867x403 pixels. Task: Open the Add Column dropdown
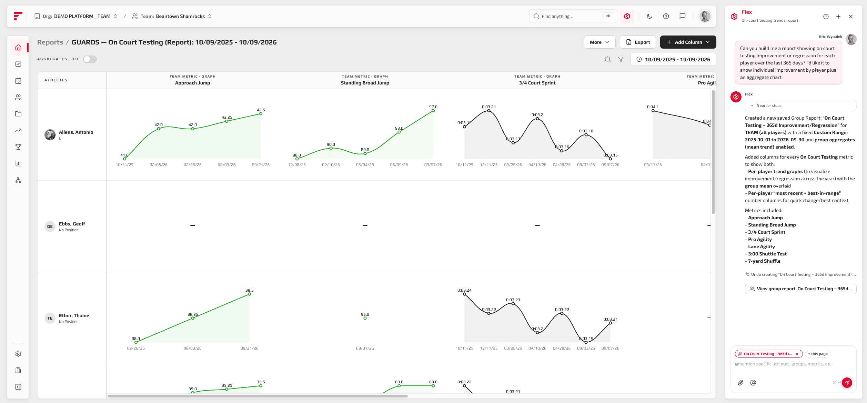[x=688, y=42]
